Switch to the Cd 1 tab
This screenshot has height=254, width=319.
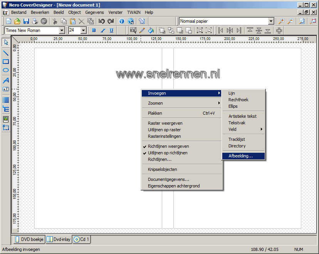[81, 239]
